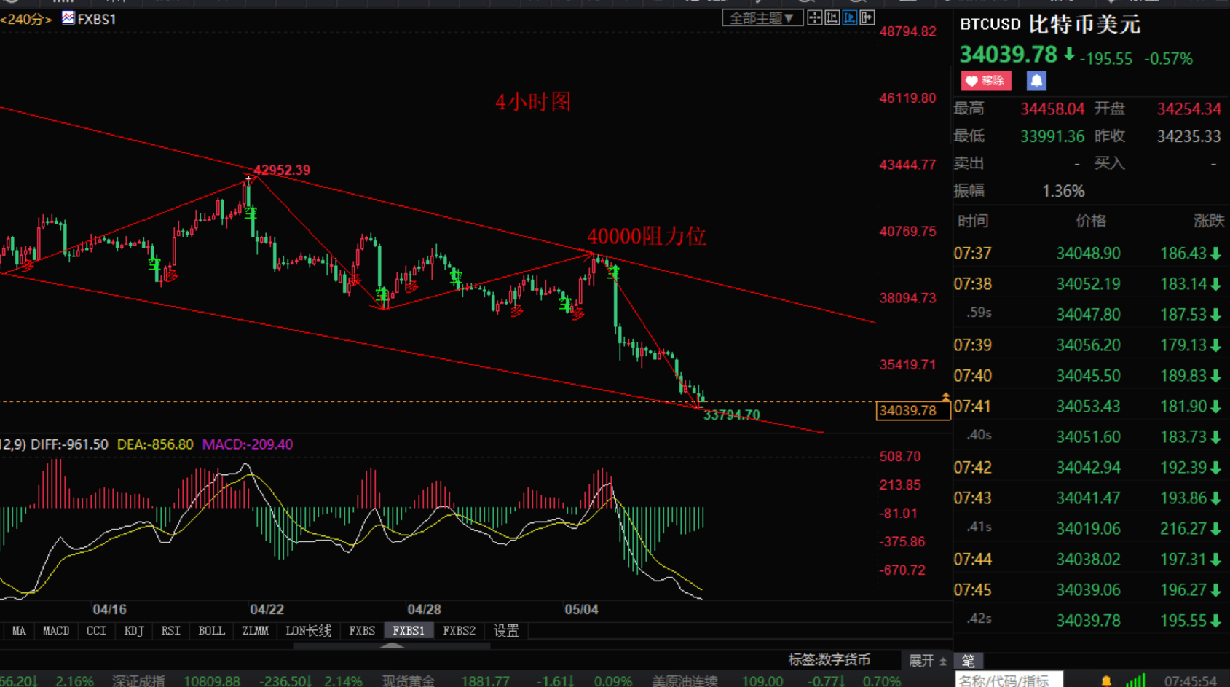Click the 笔 tick tab below trades
This screenshot has height=687, width=1230.
coord(968,661)
